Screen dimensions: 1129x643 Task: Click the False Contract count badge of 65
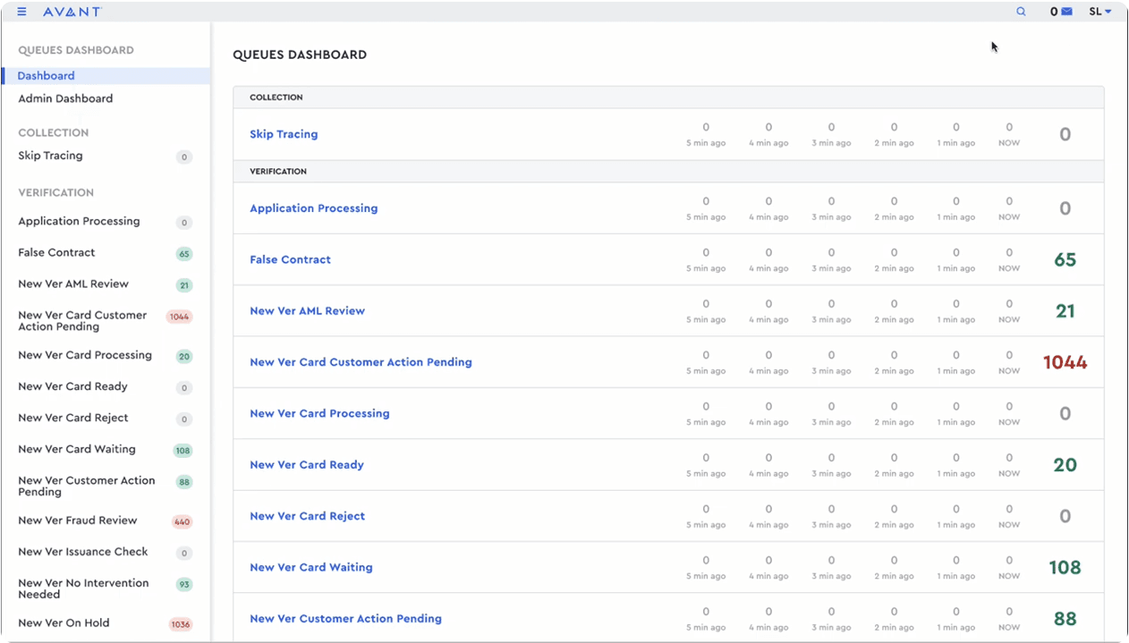coord(183,253)
